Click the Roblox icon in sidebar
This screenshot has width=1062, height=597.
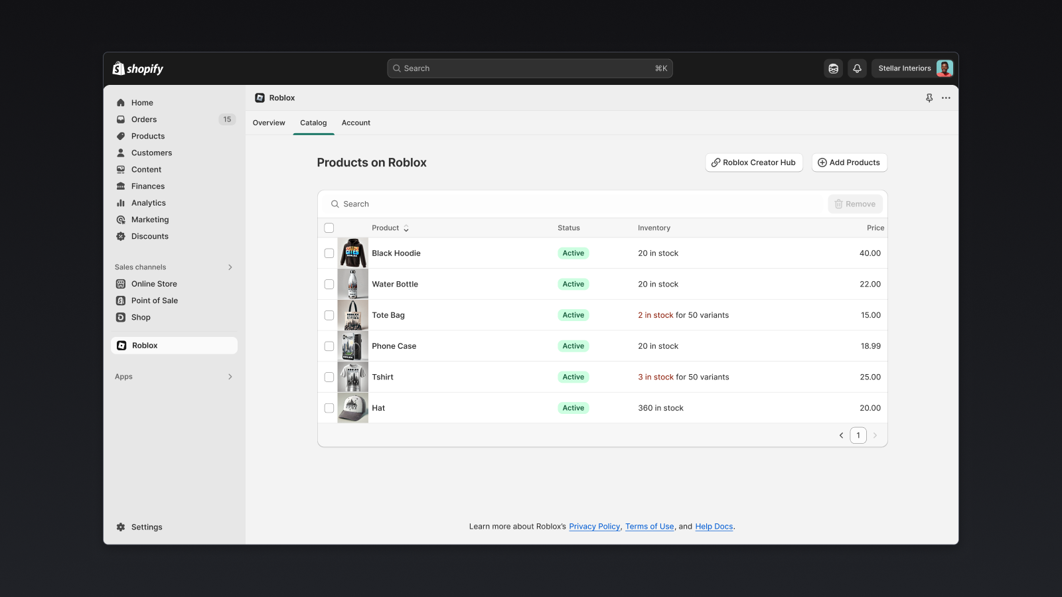tap(121, 346)
